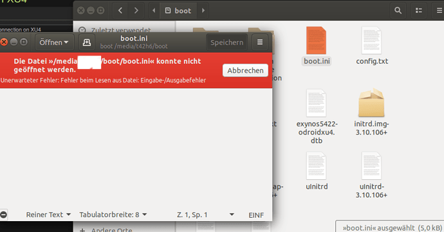Click the Speichern button
Image resolution: width=444 pixels, height=232 pixels.
pos(227,43)
